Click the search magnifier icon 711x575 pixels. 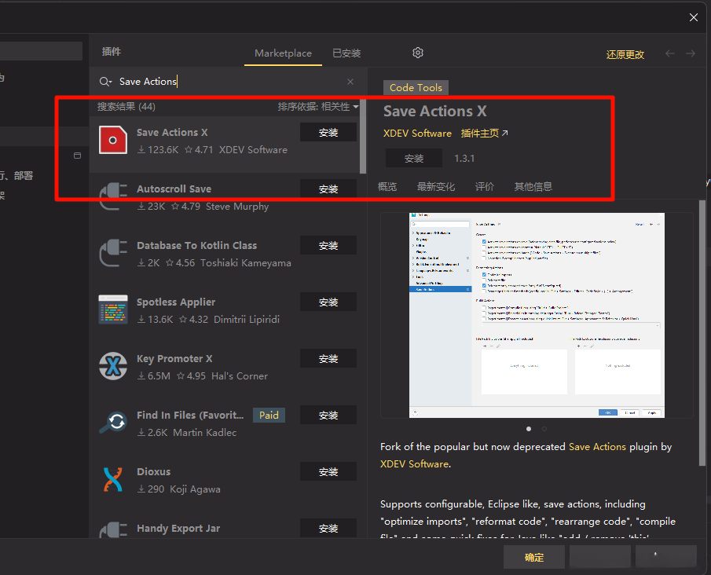[x=105, y=82]
